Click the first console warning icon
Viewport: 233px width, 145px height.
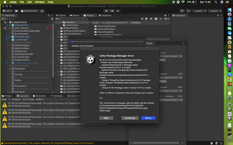pyautogui.click(x=4, y=105)
